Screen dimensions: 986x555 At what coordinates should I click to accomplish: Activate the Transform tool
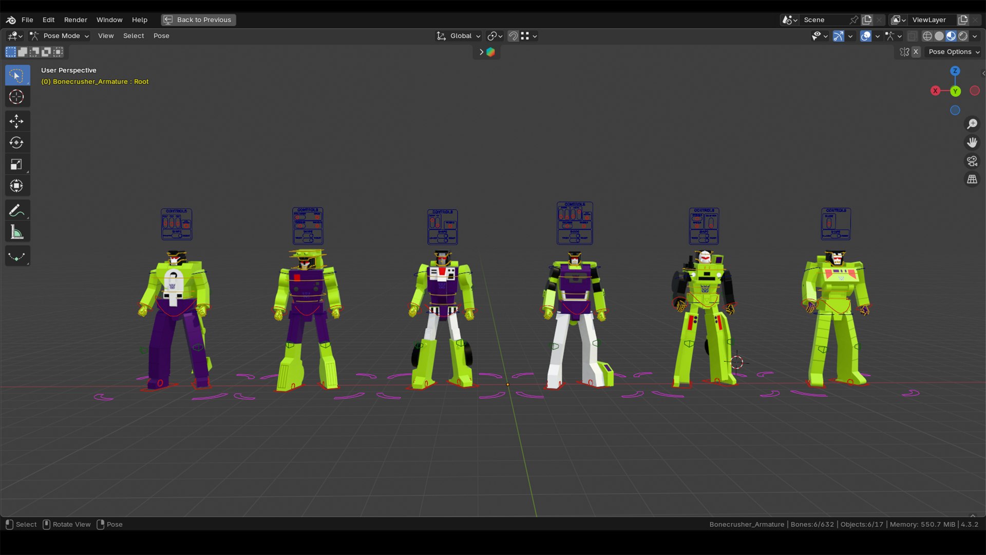click(x=17, y=186)
